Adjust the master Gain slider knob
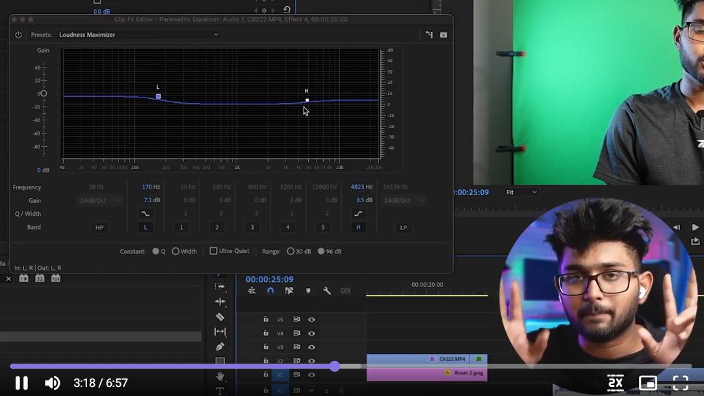The height and width of the screenshot is (396, 704). (44, 94)
